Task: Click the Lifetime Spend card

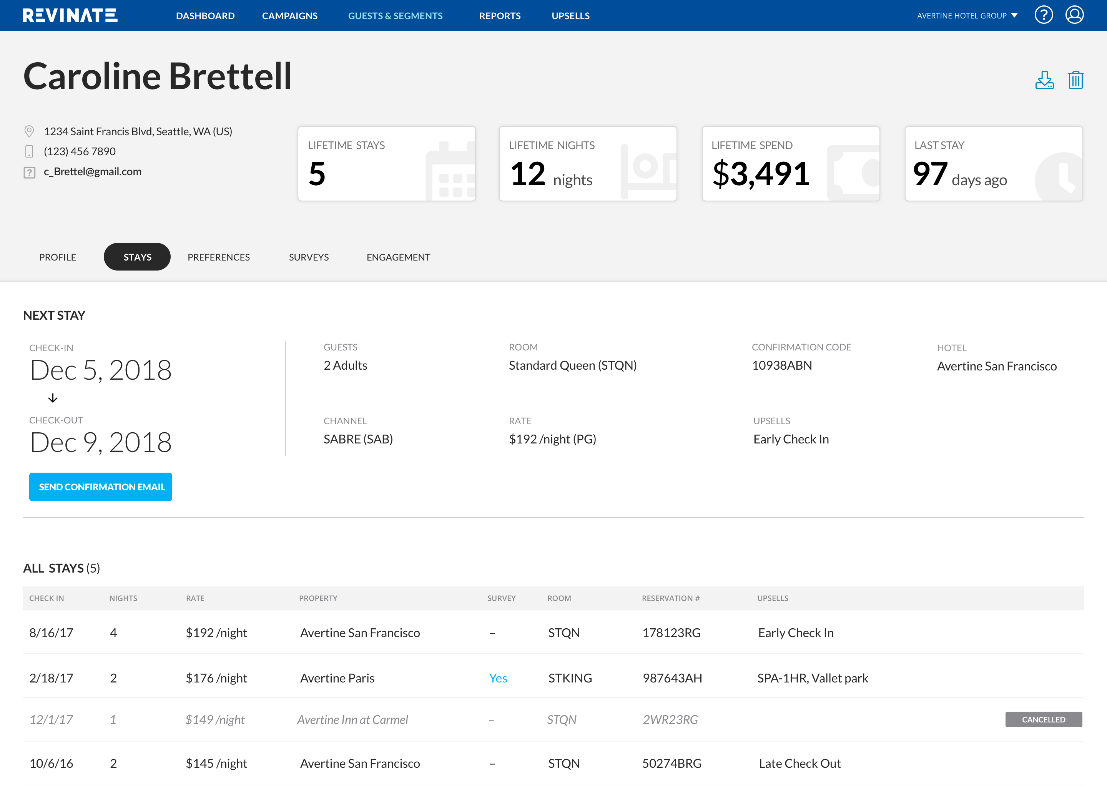Action: [790, 164]
